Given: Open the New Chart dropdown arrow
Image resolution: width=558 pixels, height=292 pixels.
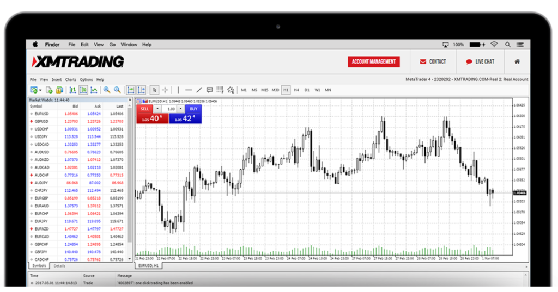Looking at the screenshot, I should click(x=41, y=90).
